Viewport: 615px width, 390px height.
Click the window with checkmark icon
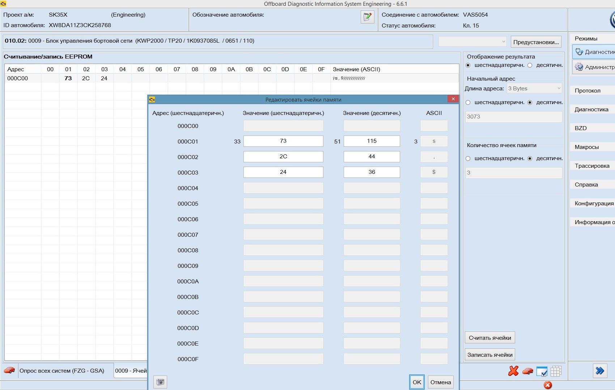pyautogui.click(x=542, y=371)
